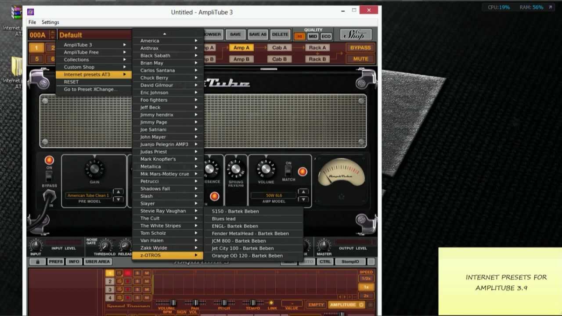Image resolution: width=562 pixels, height=316 pixels.
Task: Expand the Slash presets submenu
Action: coord(168,196)
